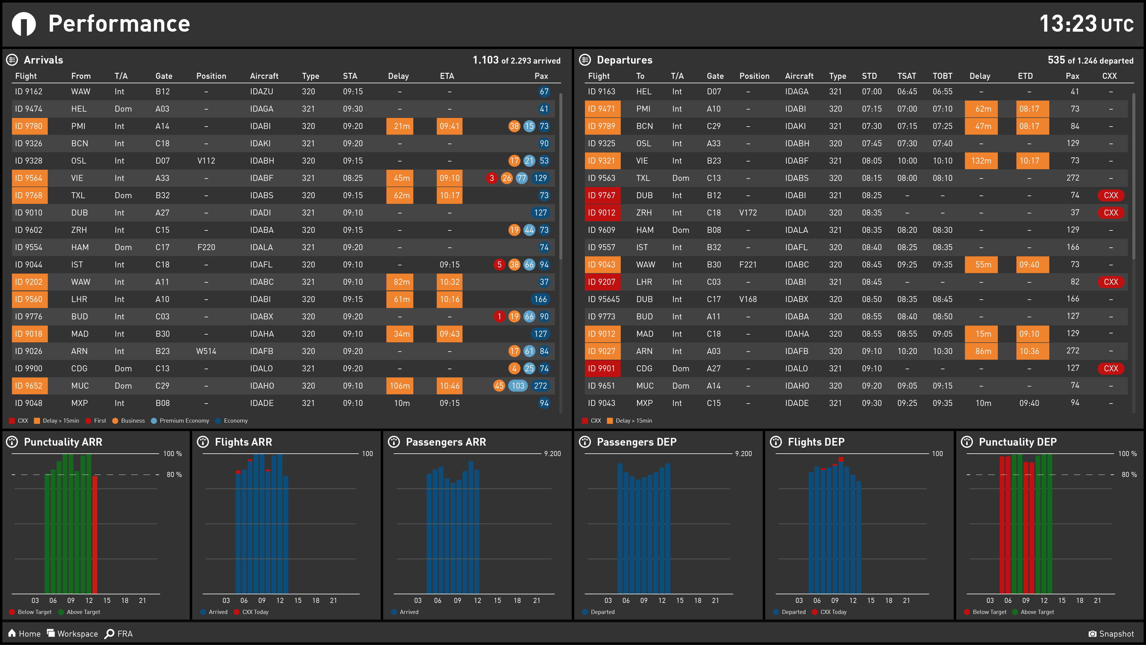This screenshot has width=1146, height=645.
Task: Open the FRA airport search
Action: (119, 633)
